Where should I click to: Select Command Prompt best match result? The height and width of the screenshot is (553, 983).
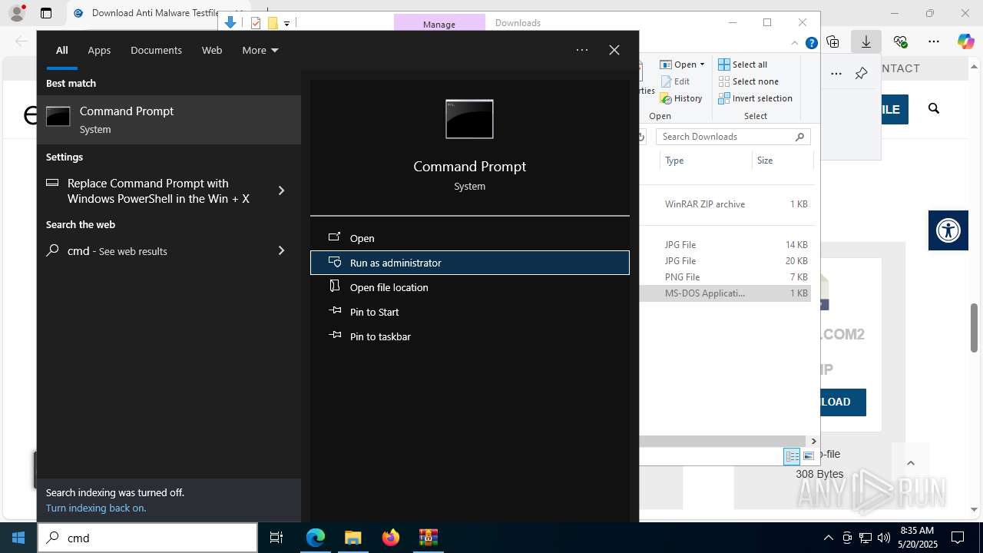[169, 120]
